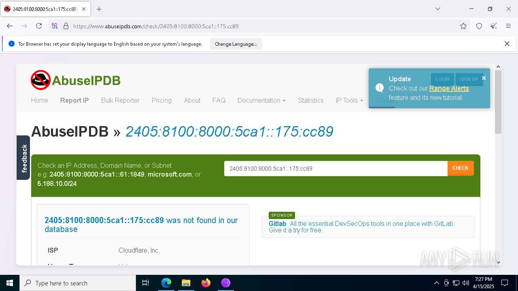Open the Windows notification center
This screenshot has width=518, height=291.
[505, 283]
